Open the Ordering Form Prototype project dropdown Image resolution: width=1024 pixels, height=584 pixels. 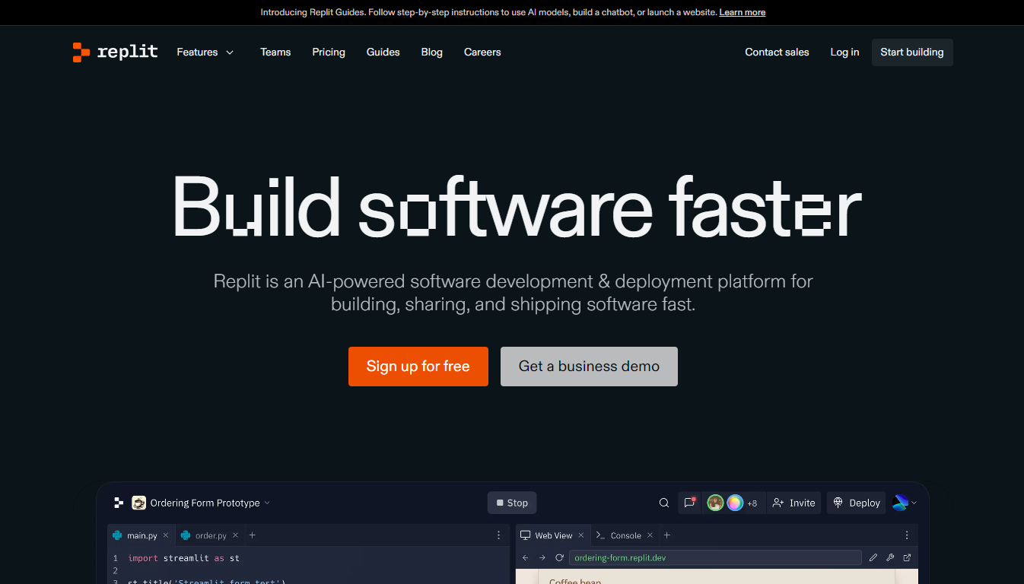pos(267,503)
